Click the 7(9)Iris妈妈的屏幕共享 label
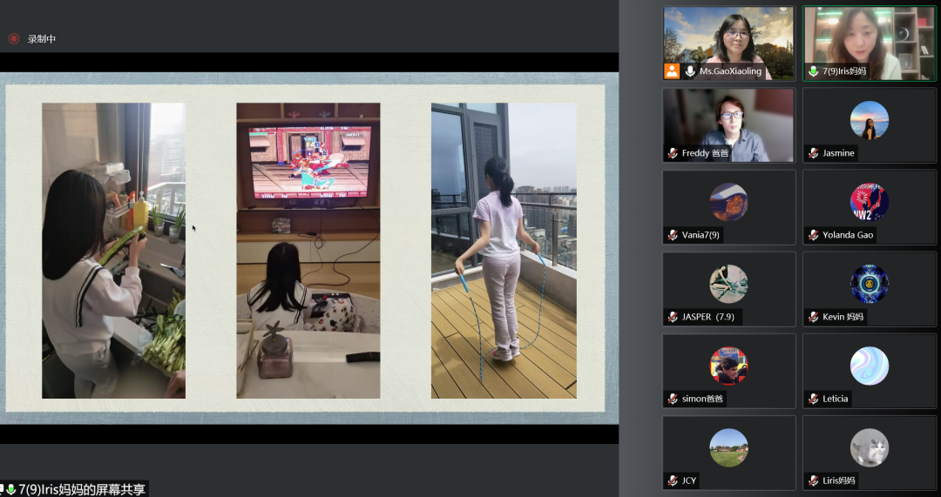Image resolution: width=941 pixels, height=497 pixels. pyautogui.click(x=82, y=490)
